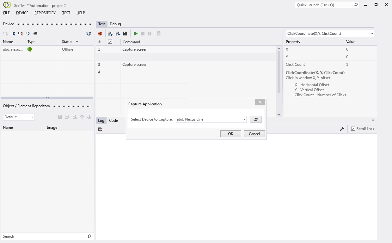Click the Click Count value cell
This screenshot has width=392, height=243.
coord(360,65)
